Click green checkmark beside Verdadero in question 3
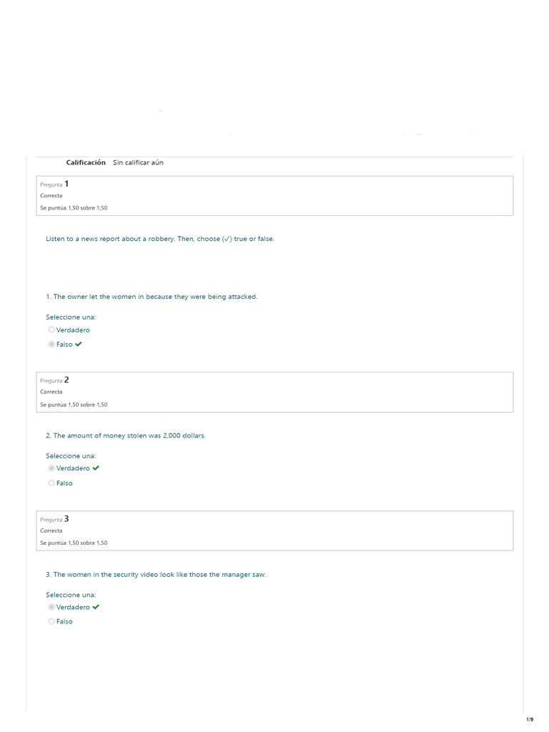549x732 pixels. point(96,607)
